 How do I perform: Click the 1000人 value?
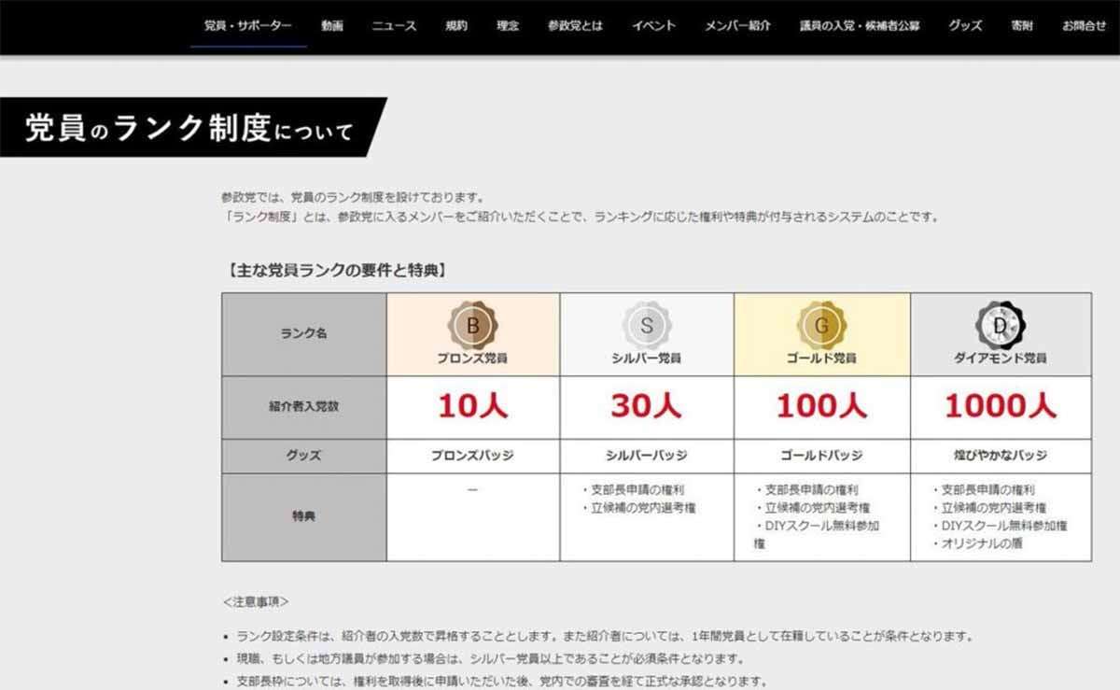click(x=1001, y=406)
